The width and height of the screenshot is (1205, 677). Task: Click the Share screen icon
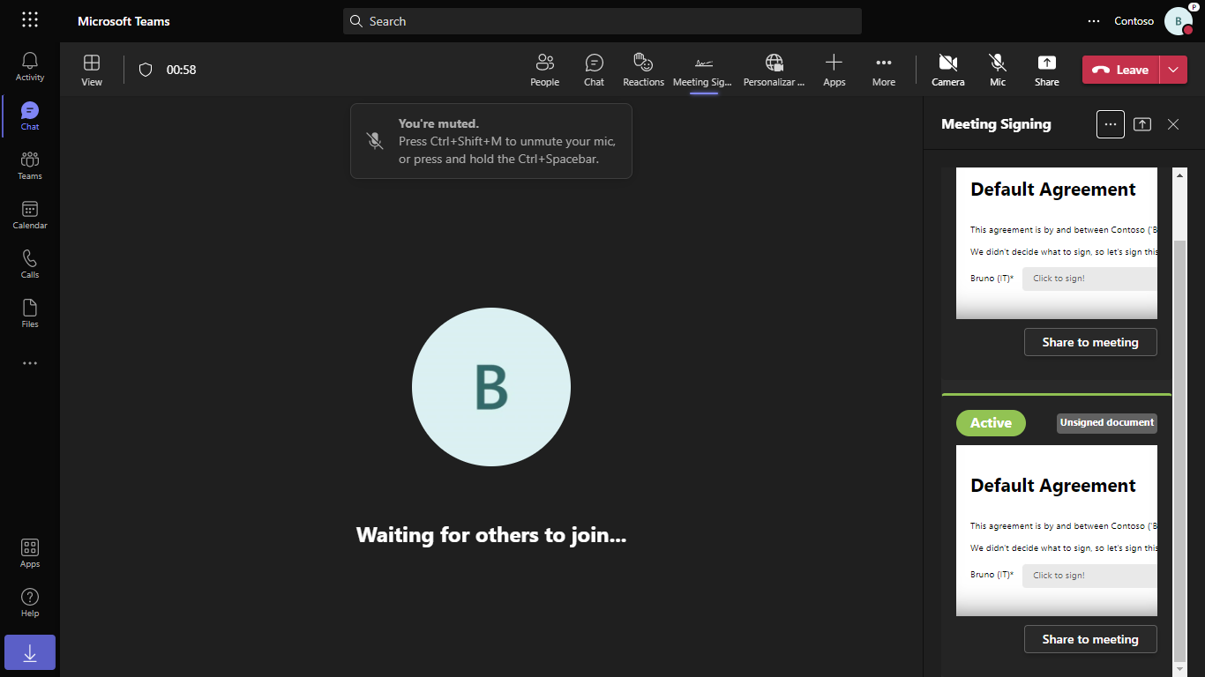1046,70
